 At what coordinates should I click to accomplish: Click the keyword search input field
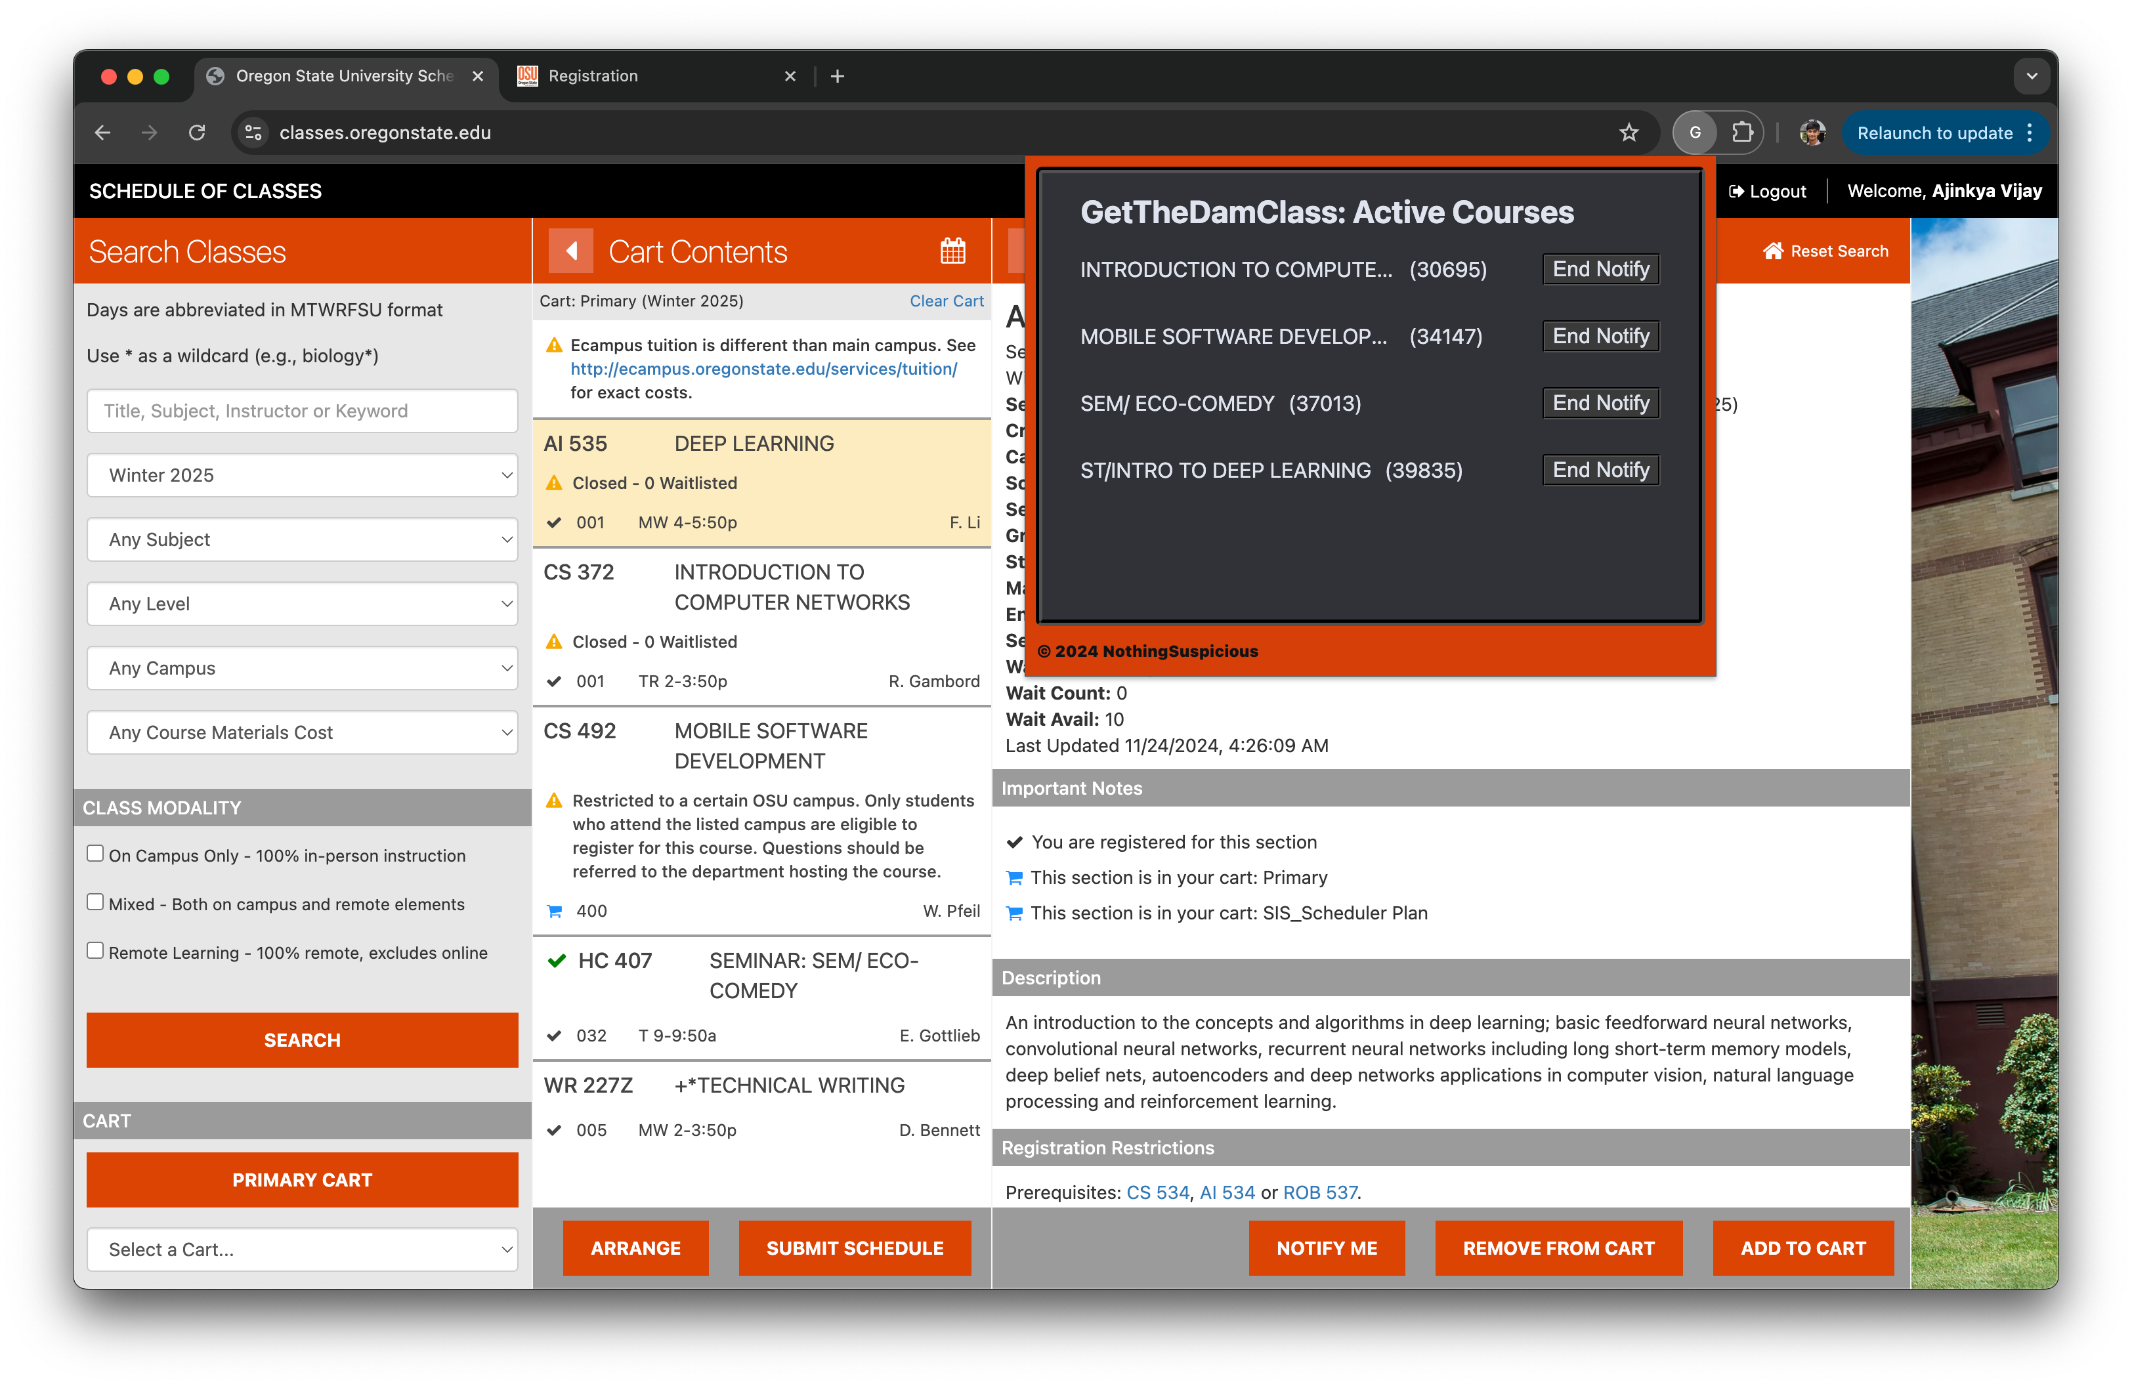(302, 411)
